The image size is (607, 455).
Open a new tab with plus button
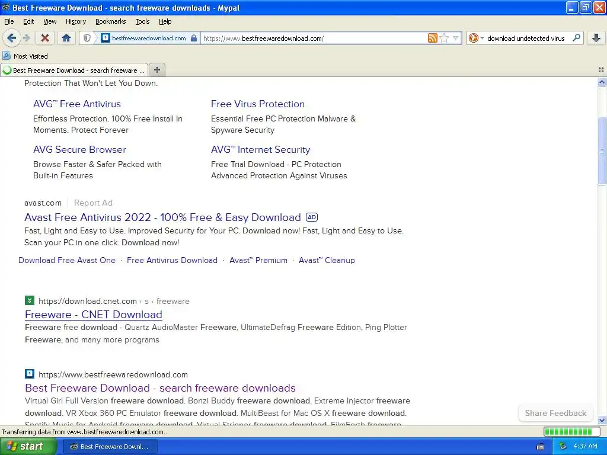[x=156, y=70]
